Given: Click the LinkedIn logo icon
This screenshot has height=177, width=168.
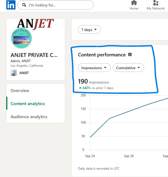Looking at the screenshot, I should point(11,5).
